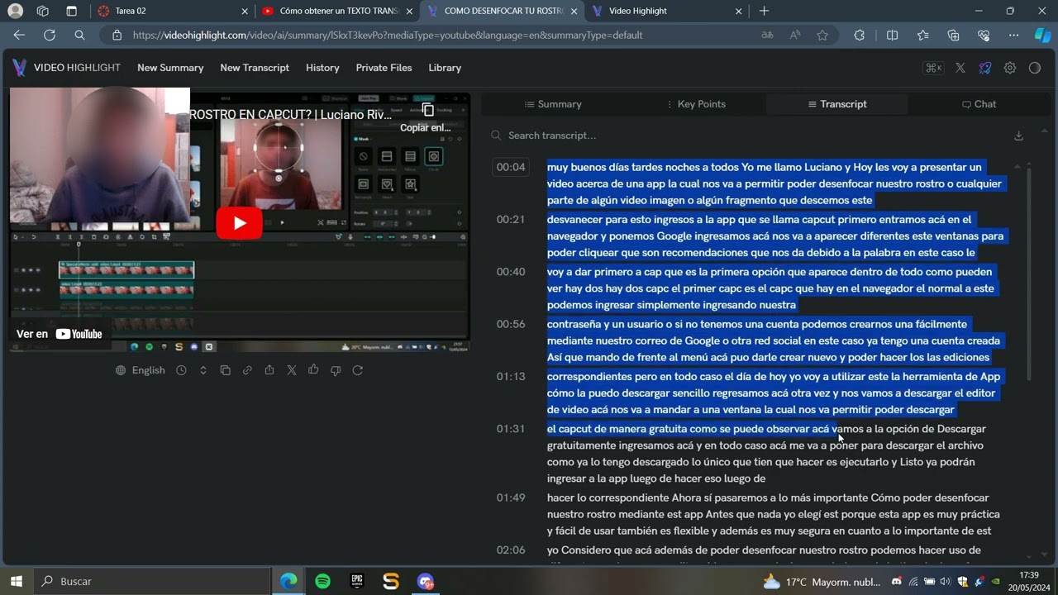
Task: Switch to the Key Points tab
Action: point(695,104)
